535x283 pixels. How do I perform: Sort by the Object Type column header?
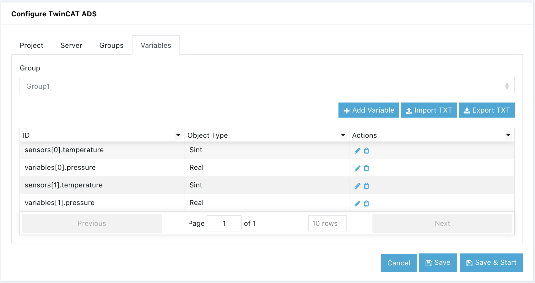click(x=267, y=135)
